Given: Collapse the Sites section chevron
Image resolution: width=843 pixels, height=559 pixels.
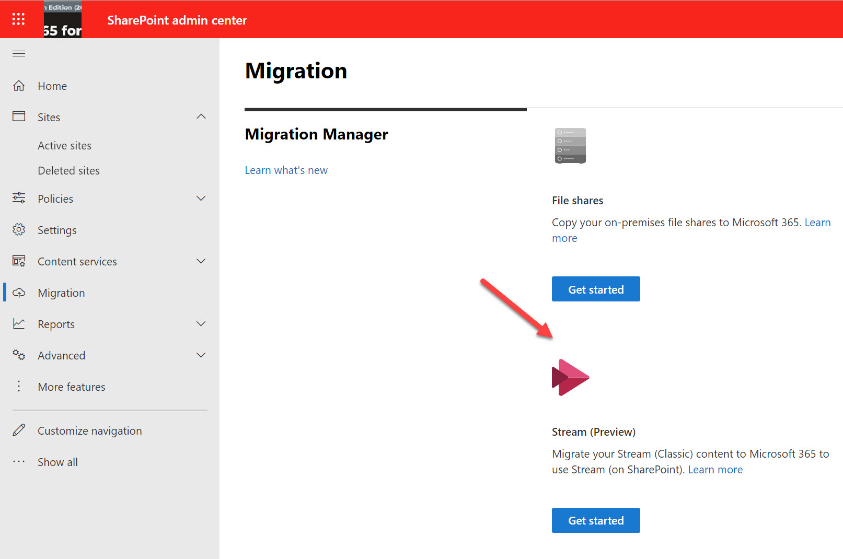Looking at the screenshot, I should tap(201, 117).
